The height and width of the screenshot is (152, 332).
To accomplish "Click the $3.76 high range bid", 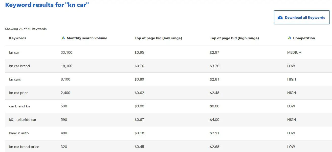I will click(214, 66).
